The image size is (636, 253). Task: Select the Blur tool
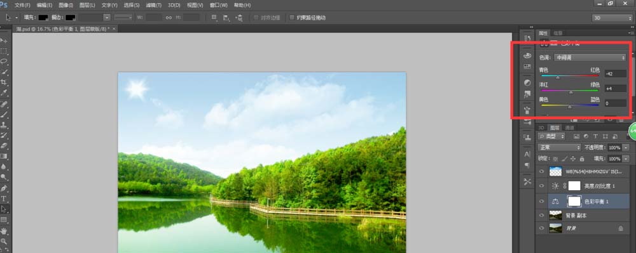[x=4, y=167]
